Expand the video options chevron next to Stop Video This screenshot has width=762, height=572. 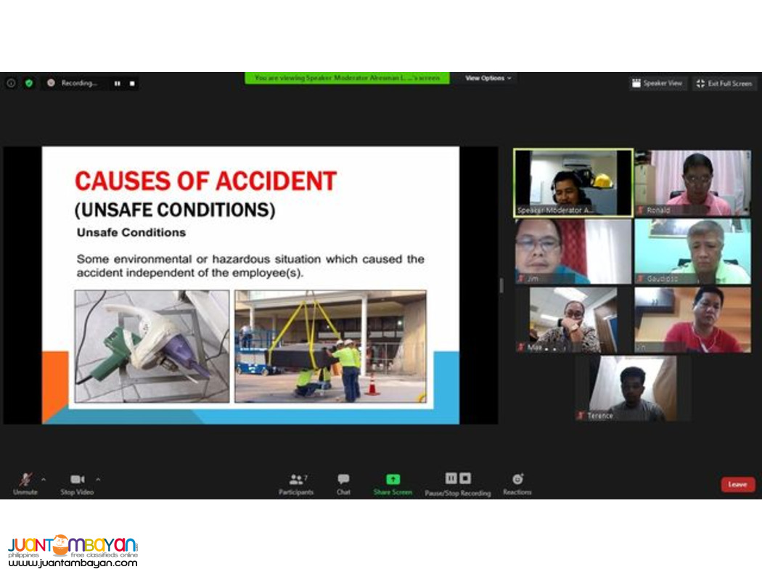click(x=98, y=479)
